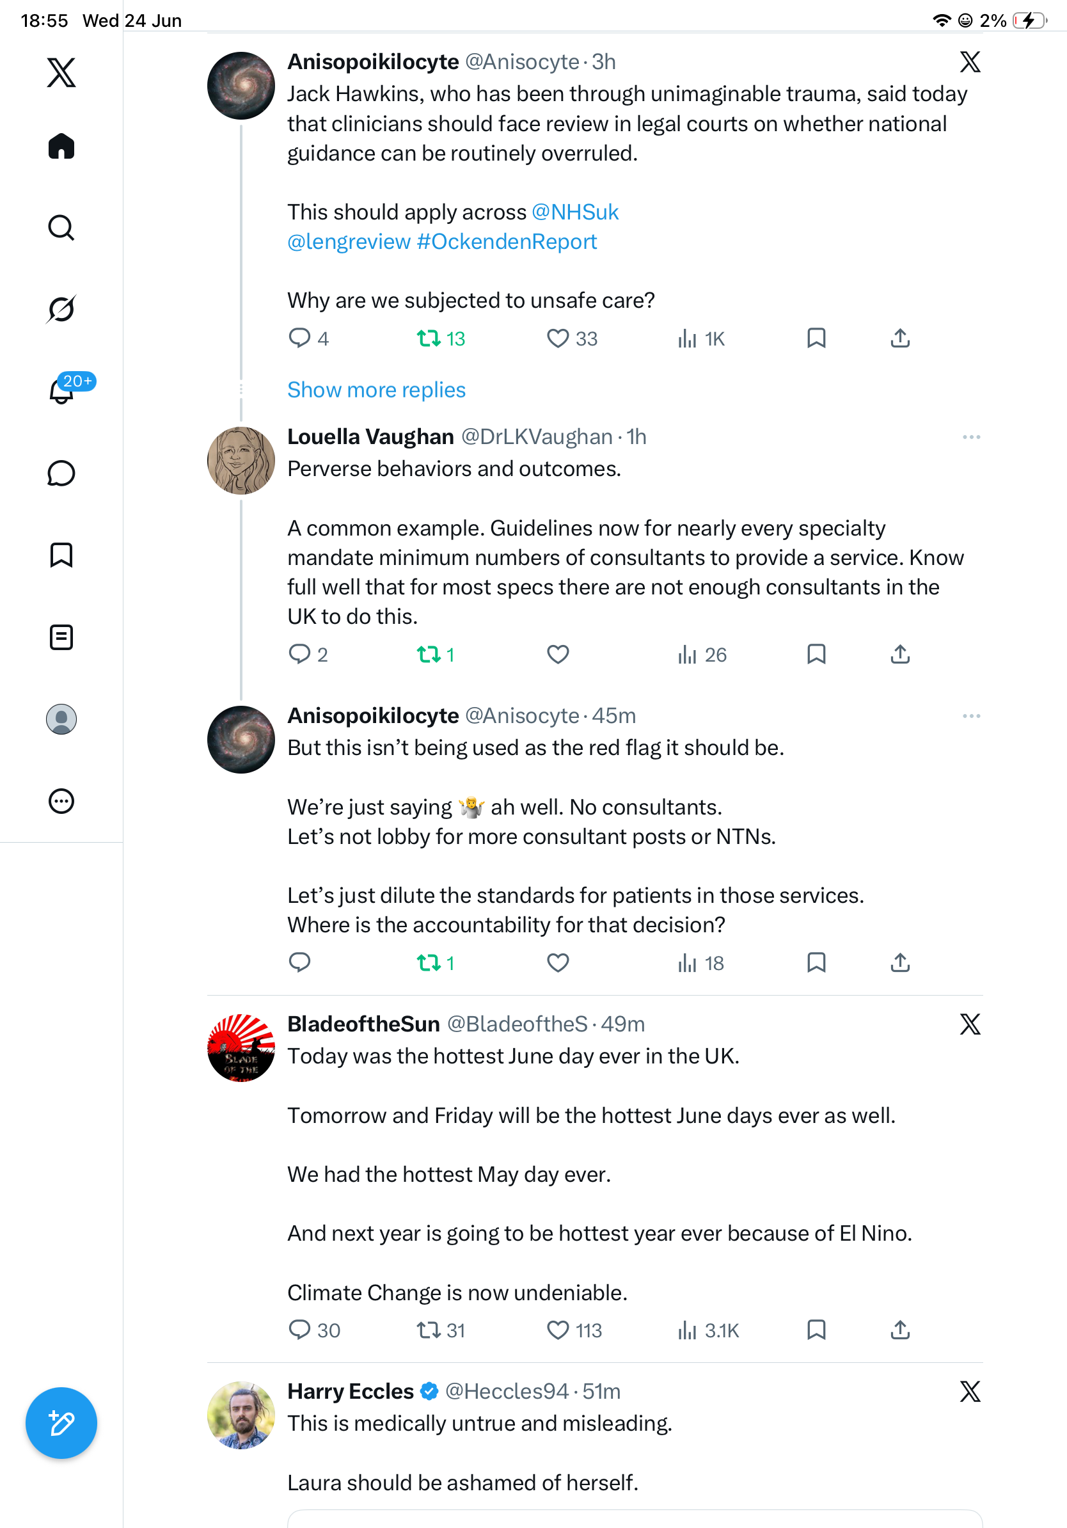Open the Home feed from sidebar
The image size is (1067, 1528).
[61, 146]
